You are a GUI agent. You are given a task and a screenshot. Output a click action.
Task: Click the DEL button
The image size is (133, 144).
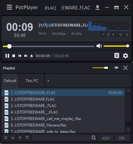[x=122, y=138]
